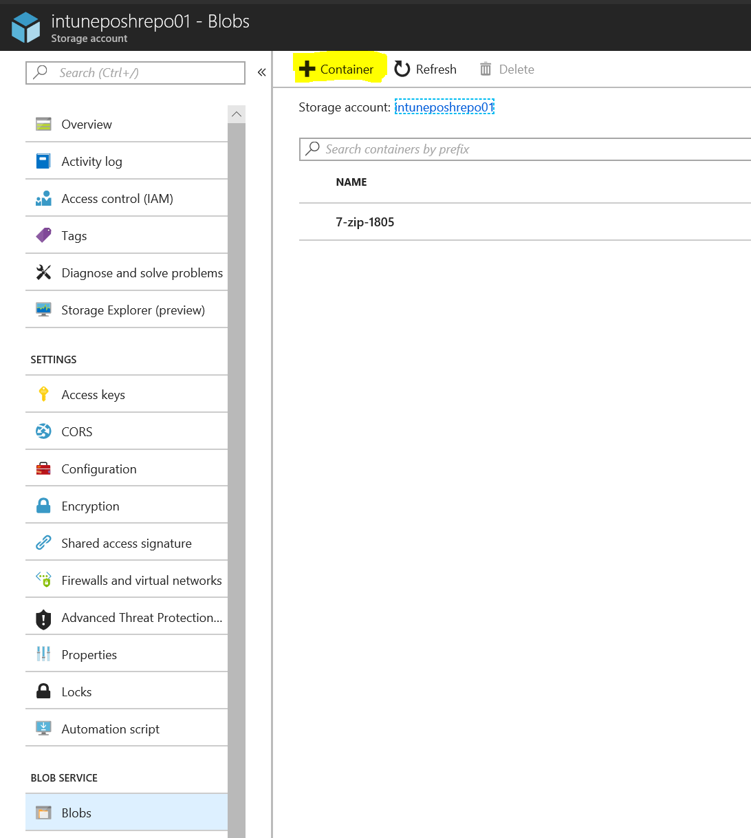The image size is (751, 838).
Task: Open Shared access signature settings
Action: [x=127, y=543]
